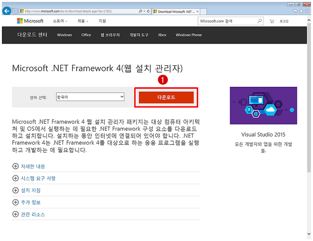Click the browser Back arrow button
Viewport: 313px width, 241px height.
(x=7, y=11)
